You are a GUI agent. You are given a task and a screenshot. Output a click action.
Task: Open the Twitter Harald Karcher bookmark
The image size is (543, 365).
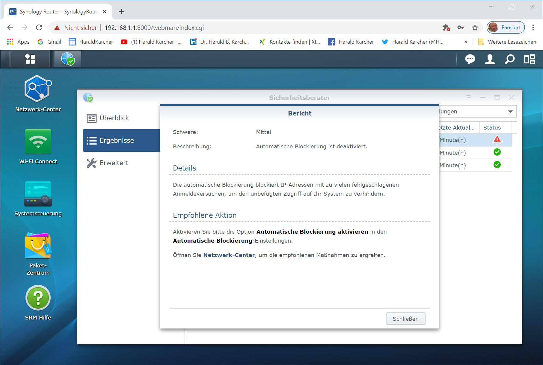click(413, 42)
